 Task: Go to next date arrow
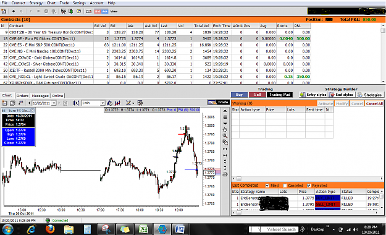pos(59,103)
